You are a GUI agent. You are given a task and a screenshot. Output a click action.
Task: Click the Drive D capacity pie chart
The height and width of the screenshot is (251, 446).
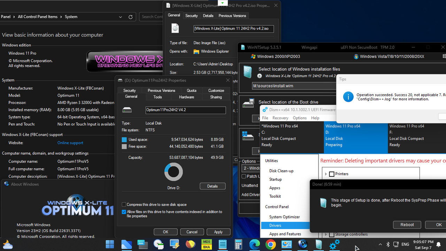173,172
